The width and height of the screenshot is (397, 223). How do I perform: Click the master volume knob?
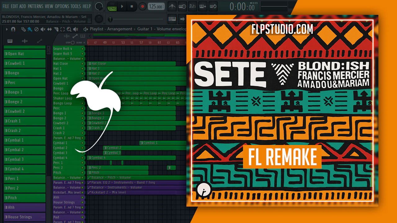(x=99, y=6)
